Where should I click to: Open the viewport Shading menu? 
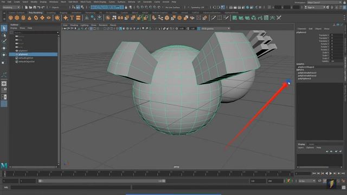(x=74, y=25)
